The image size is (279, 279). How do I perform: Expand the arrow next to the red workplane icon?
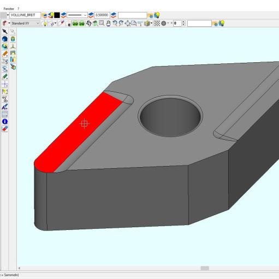9,23
